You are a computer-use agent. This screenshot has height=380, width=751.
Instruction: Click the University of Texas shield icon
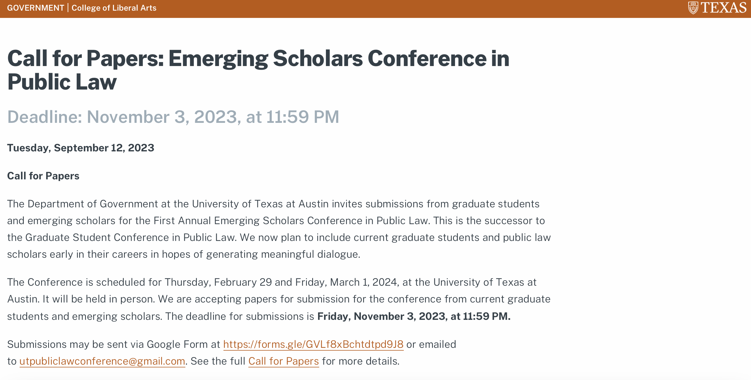693,8
